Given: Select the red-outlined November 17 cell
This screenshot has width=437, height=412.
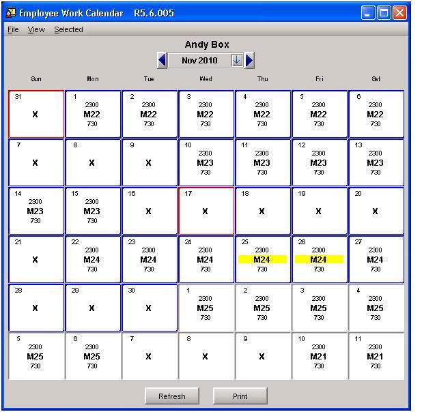Looking at the screenshot, I should click(206, 211).
